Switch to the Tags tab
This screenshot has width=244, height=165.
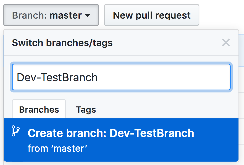86,109
